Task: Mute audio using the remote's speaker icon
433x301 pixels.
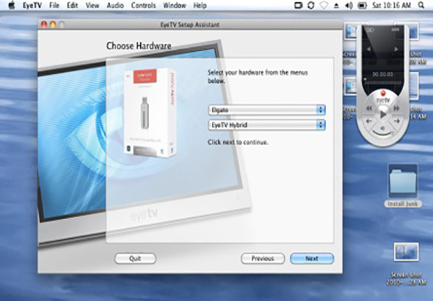Action: point(383,128)
